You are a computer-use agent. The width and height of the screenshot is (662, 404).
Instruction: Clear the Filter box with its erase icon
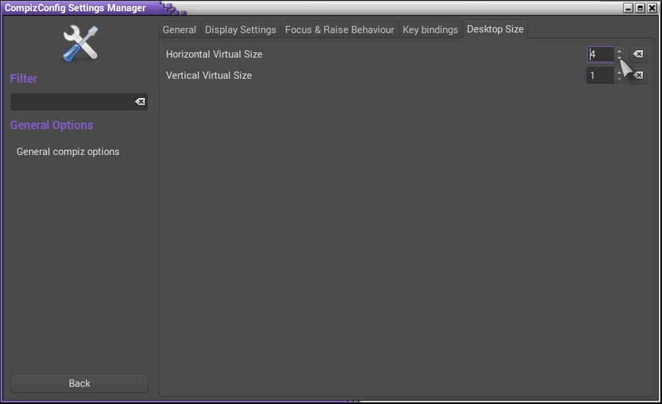click(x=140, y=102)
